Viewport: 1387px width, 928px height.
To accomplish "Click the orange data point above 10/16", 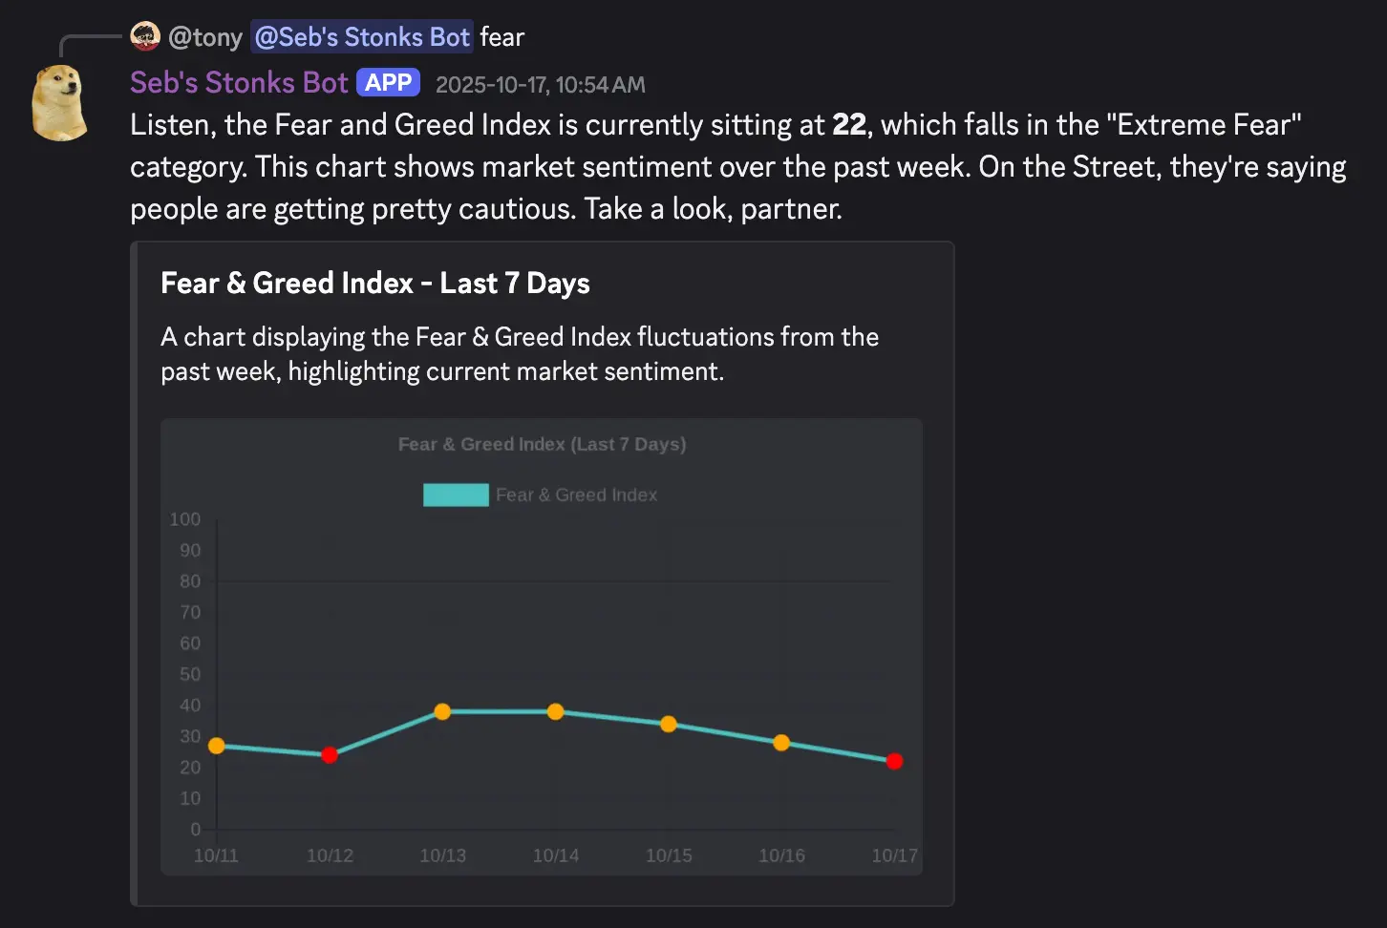I will pyautogui.click(x=781, y=742).
